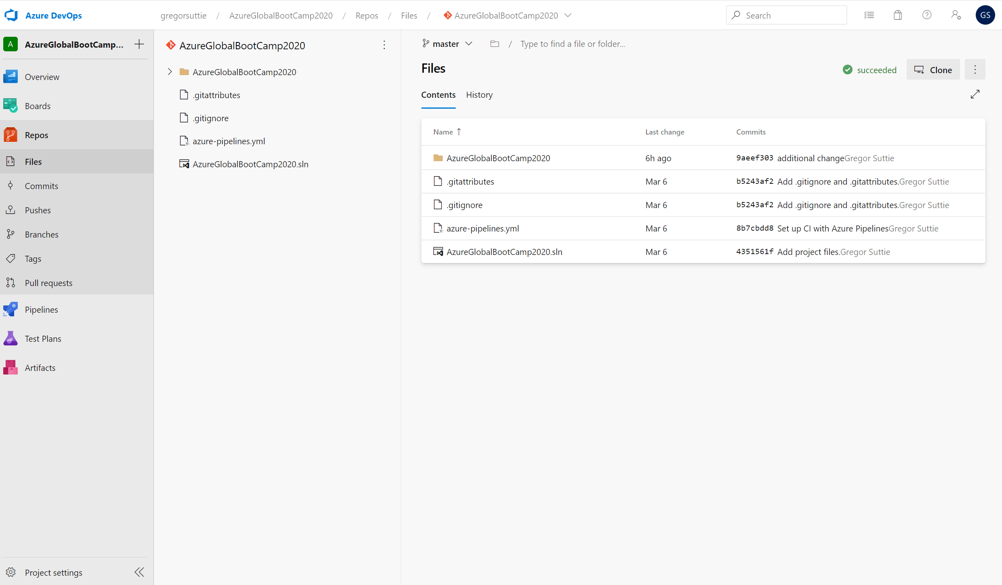Enter full screen with expand arrow icon
Viewport: 1002px width, 585px height.
975,94
